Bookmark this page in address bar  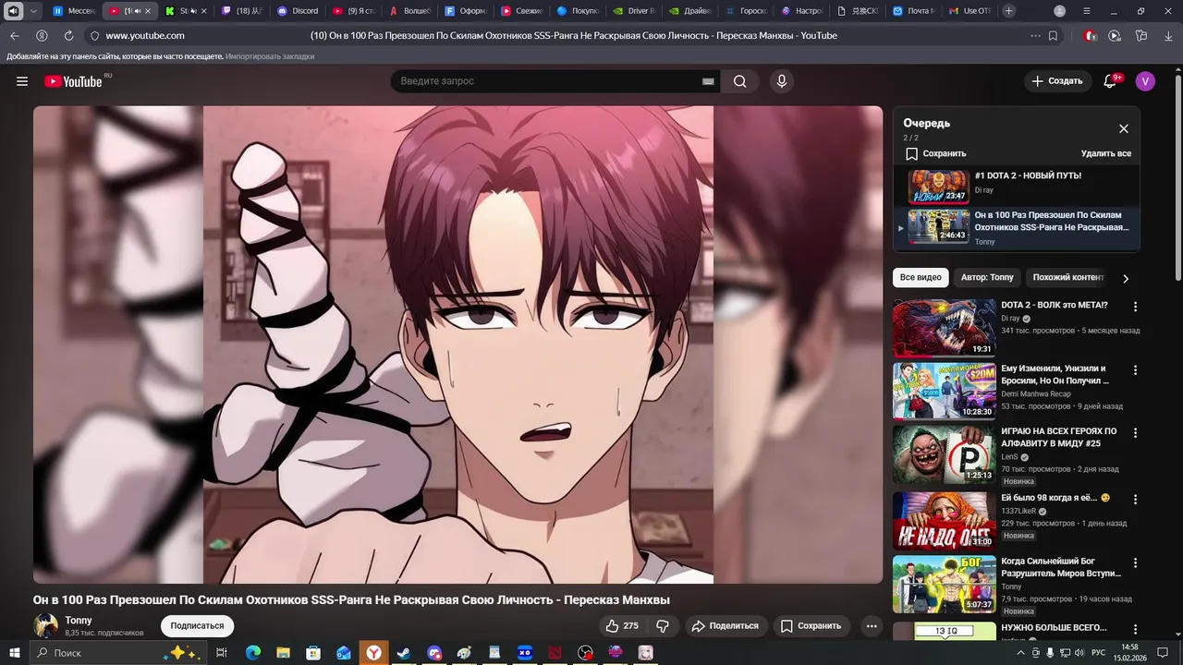click(x=1053, y=35)
